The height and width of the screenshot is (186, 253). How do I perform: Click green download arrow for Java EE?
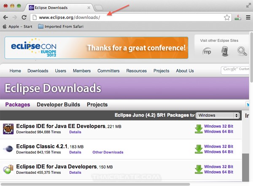[x=199, y=129]
